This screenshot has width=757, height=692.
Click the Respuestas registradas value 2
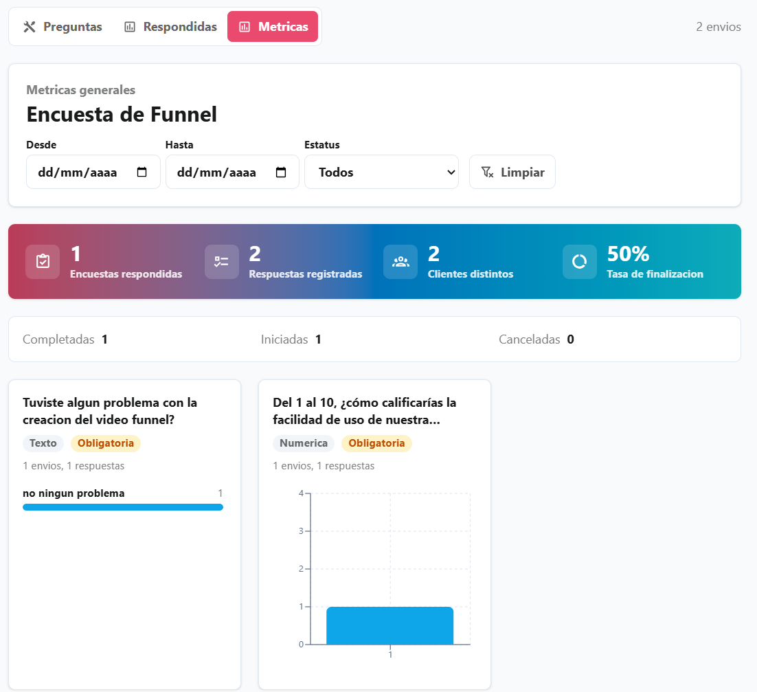point(255,254)
